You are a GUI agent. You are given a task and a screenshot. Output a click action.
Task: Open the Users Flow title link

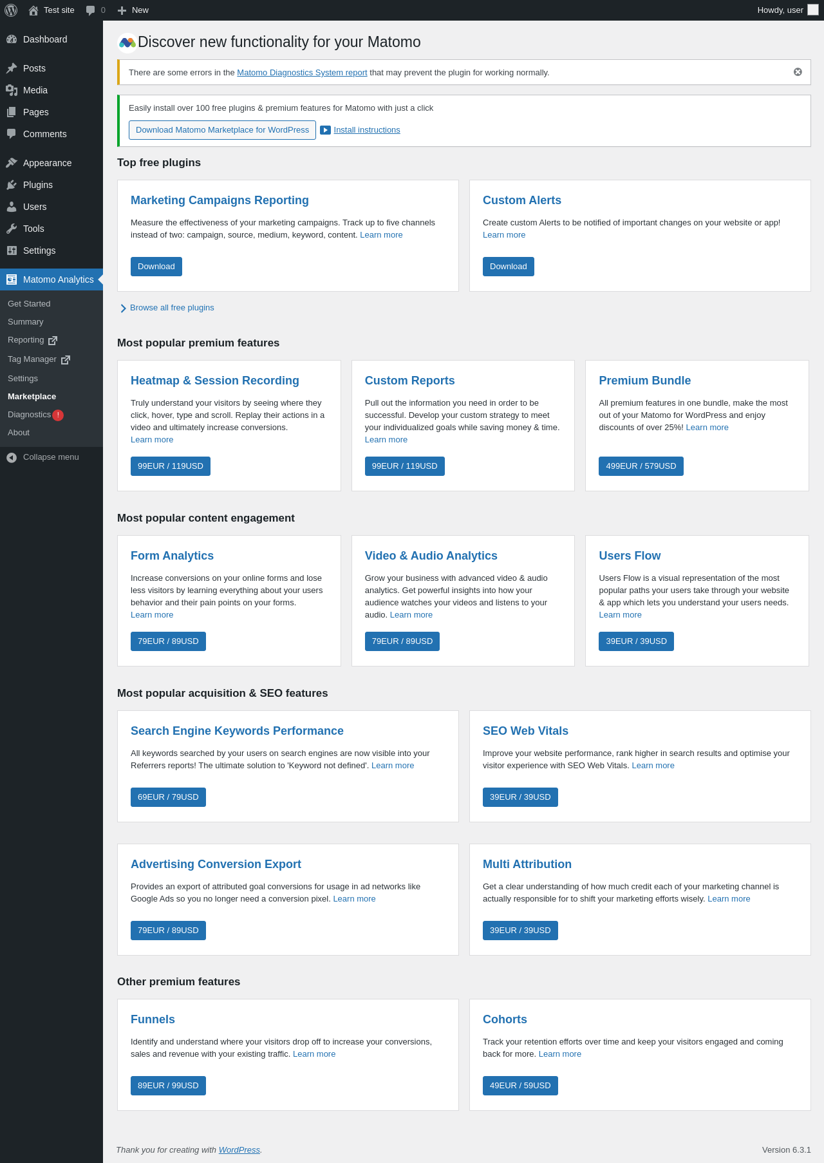[x=630, y=556]
